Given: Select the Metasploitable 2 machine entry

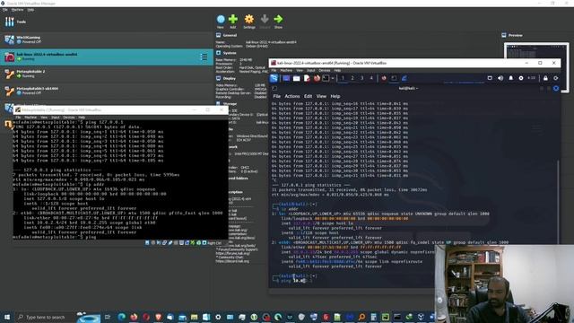Looking at the screenshot, I should tap(106, 74).
